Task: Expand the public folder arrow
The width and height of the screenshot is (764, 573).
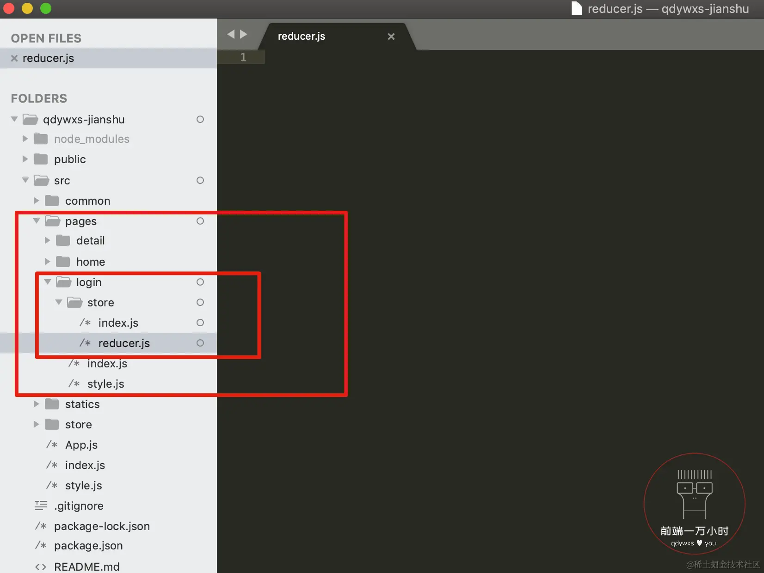Action: click(25, 159)
